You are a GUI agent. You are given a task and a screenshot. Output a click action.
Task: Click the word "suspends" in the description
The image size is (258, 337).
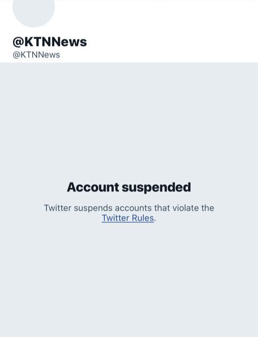point(93,208)
